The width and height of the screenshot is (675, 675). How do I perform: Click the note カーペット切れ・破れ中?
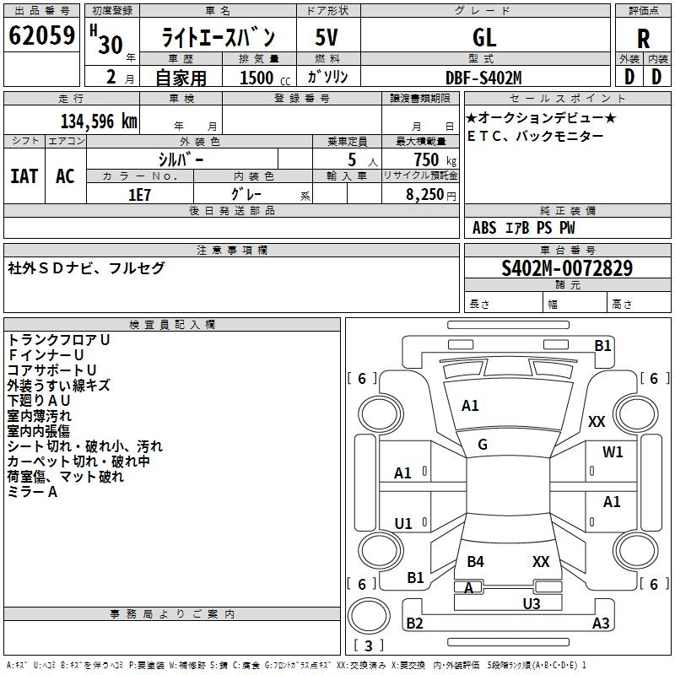[x=78, y=462]
